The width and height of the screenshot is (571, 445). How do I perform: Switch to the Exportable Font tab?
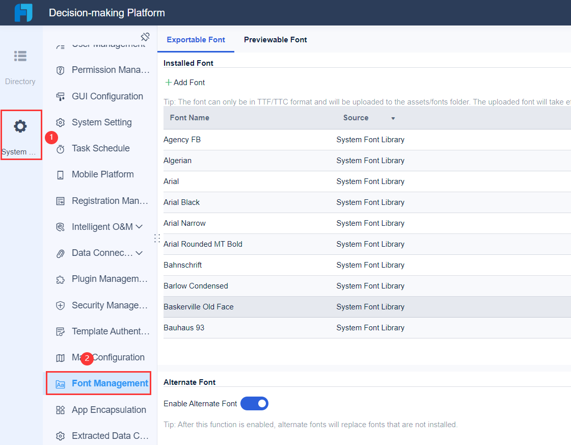tap(196, 40)
